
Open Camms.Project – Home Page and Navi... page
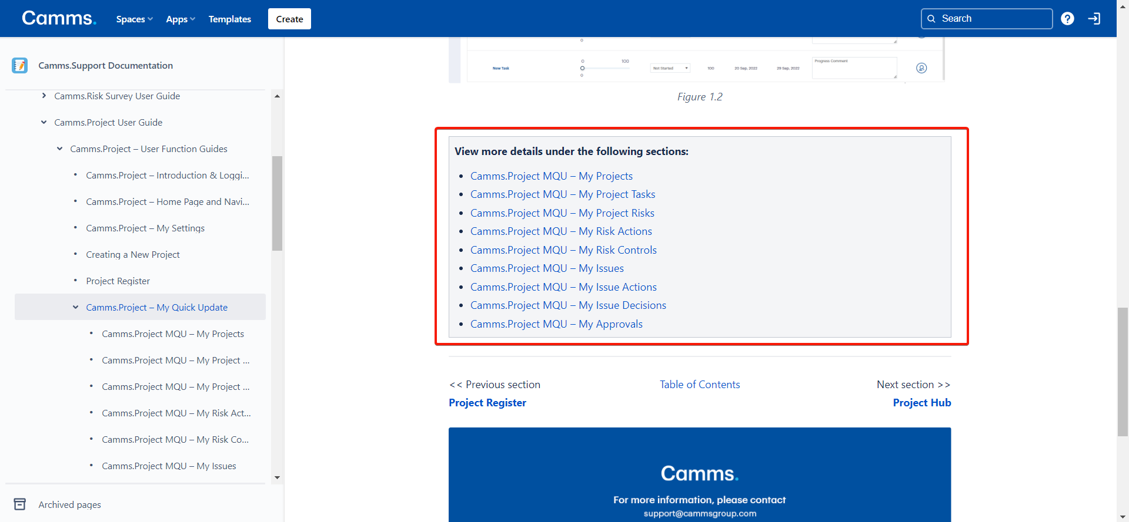(x=168, y=201)
